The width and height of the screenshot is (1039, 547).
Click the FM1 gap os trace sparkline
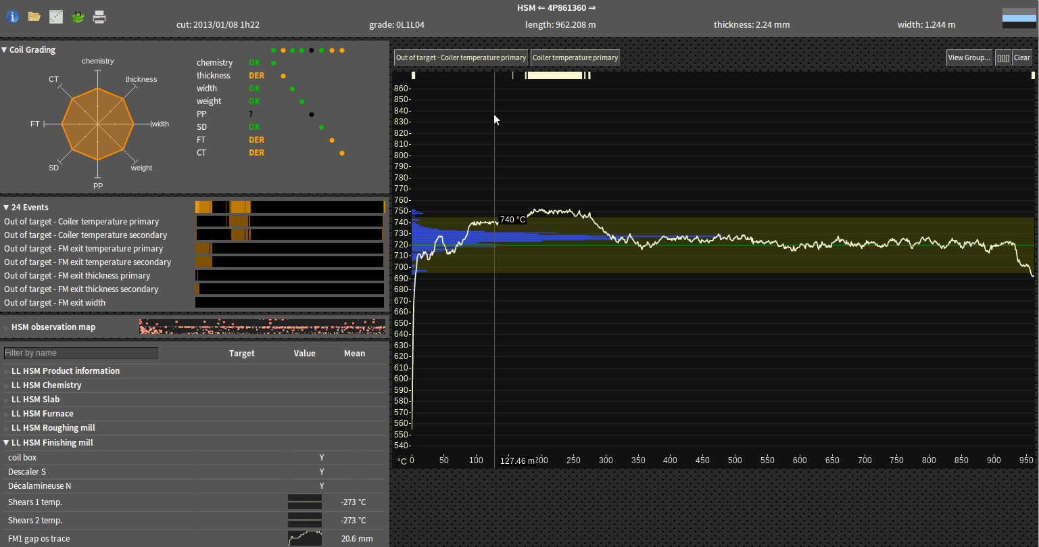pos(305,538)
